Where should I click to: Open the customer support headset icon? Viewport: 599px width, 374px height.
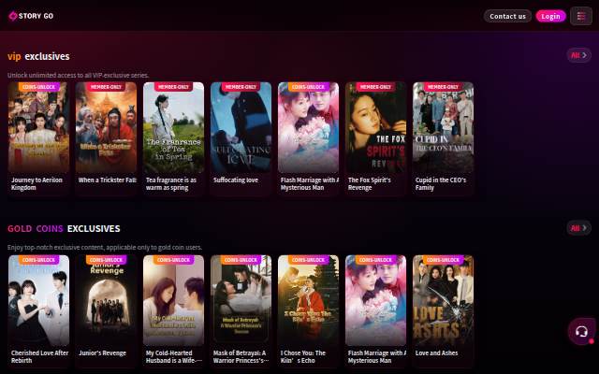click(581, 332)
